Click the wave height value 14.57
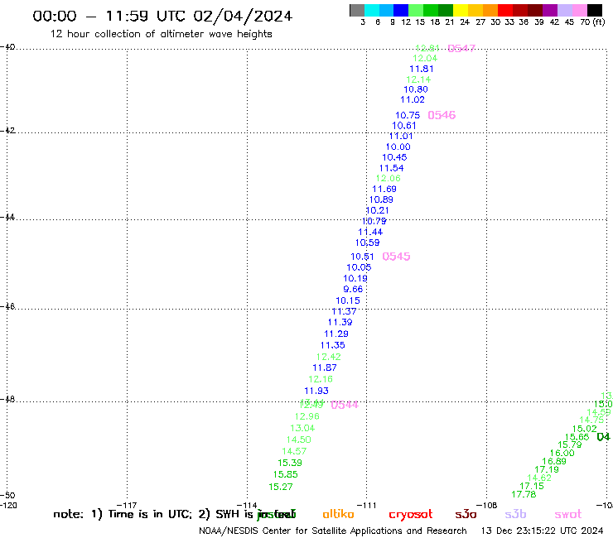Viewport: 613px width, 538px height. coord(294,451)
